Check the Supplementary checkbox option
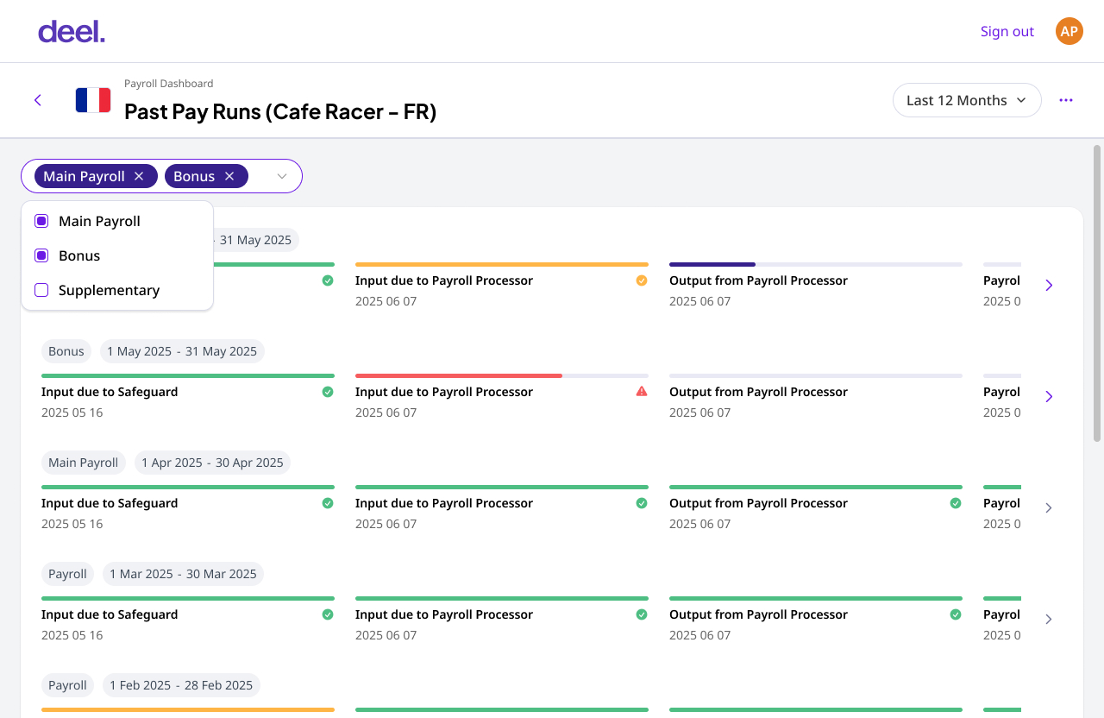This screenshot has height=718, width=1104. coord(41,290)
